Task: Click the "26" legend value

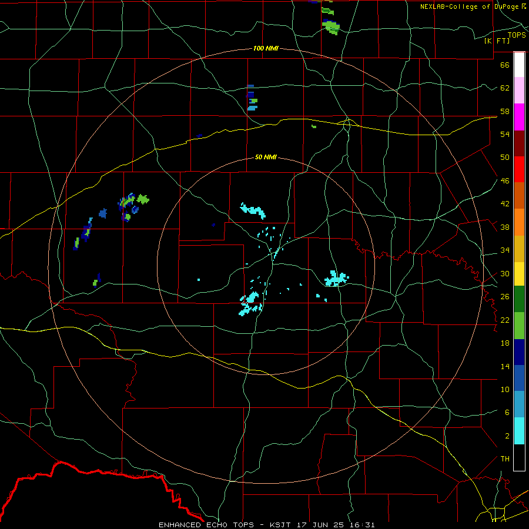Action: tap(505, 297)
